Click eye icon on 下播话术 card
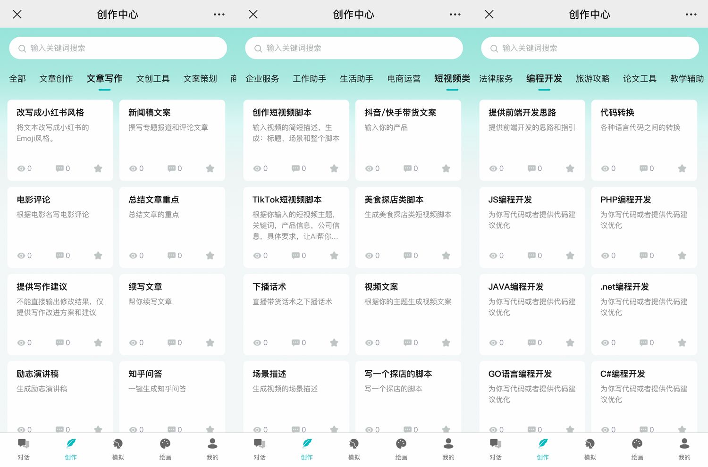The width and height of the screenshot is (708, 467). tap(257, 343)
